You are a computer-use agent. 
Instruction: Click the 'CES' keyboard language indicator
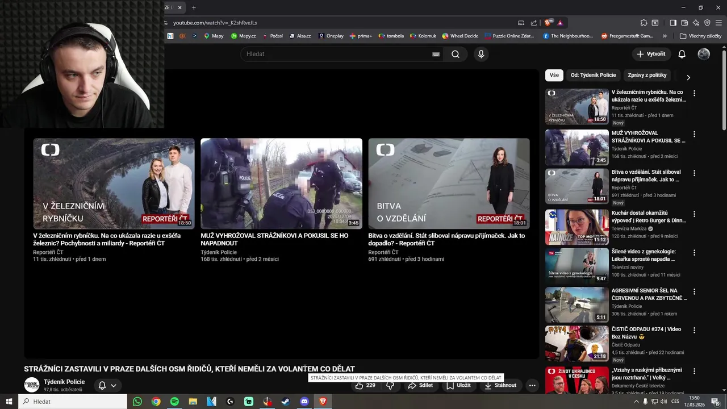(675, 402)
